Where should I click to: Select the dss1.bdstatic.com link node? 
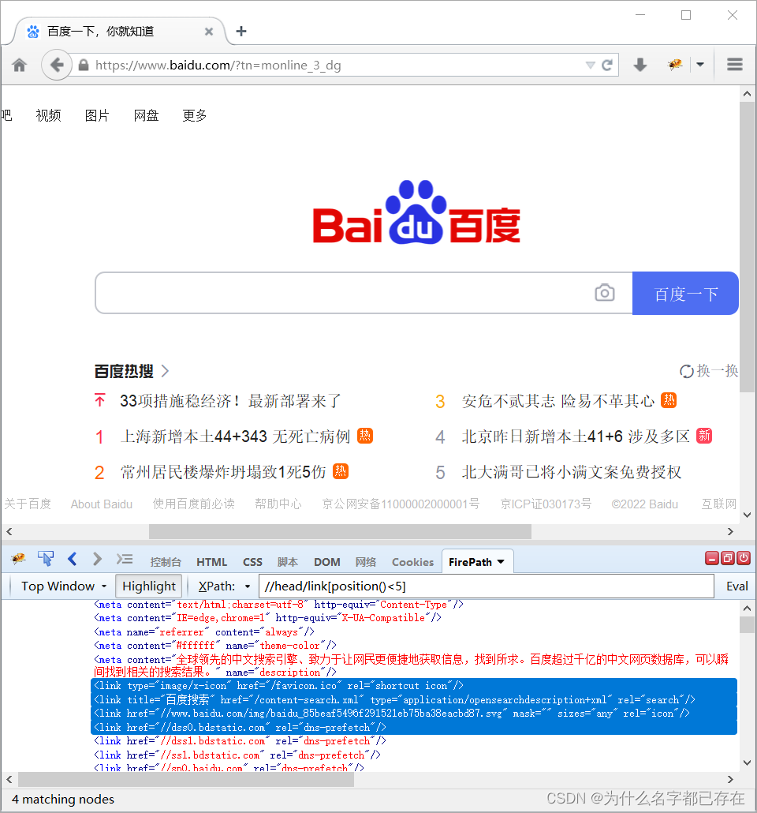[240, 741]
